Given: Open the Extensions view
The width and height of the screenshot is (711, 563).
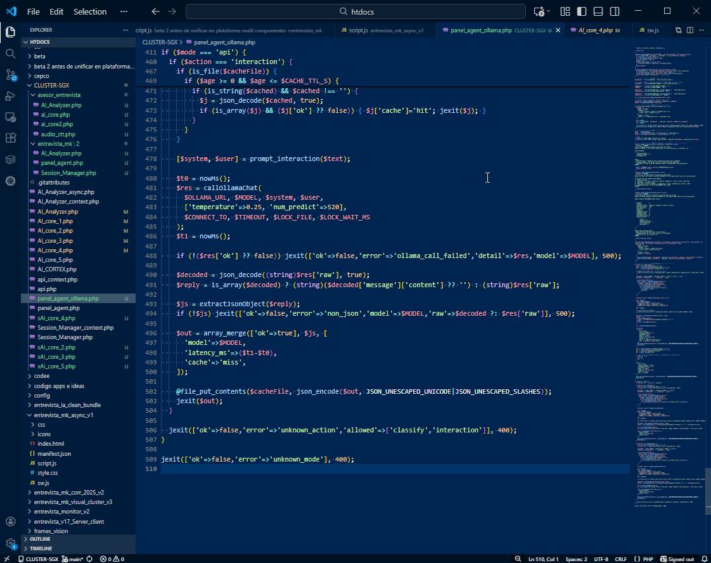Looking at the screenshot, I should coord(10,138).
